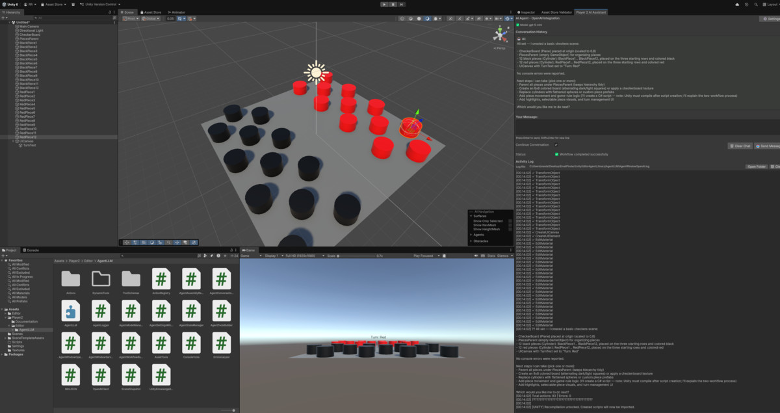Image resolution: width=780 pixels, height=413 pixels.
Task: Click the Play button in the top toolbar
Action: 384,4
